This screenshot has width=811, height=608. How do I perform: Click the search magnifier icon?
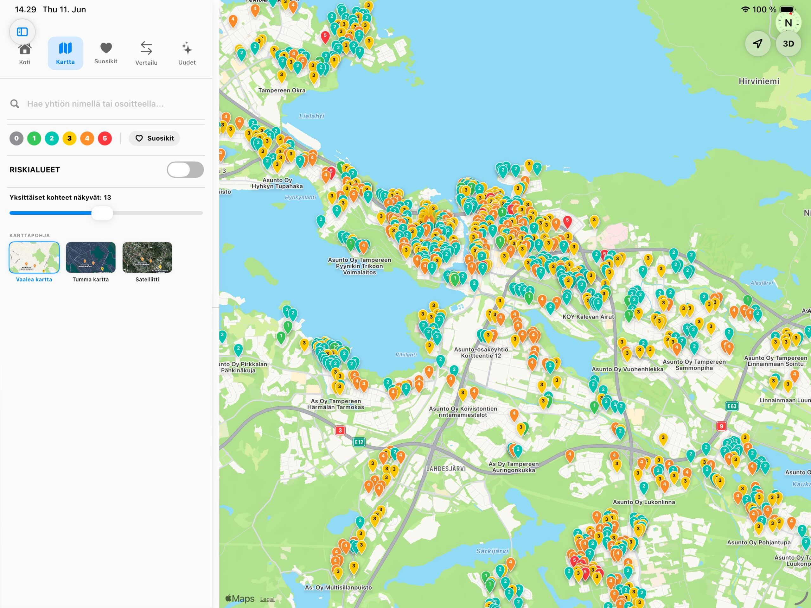[x=15, y=104]
